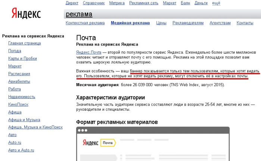The height and width of the screenshot is (161, 261).
Task: Open the Агентствам tab
Action: (220, 23)
